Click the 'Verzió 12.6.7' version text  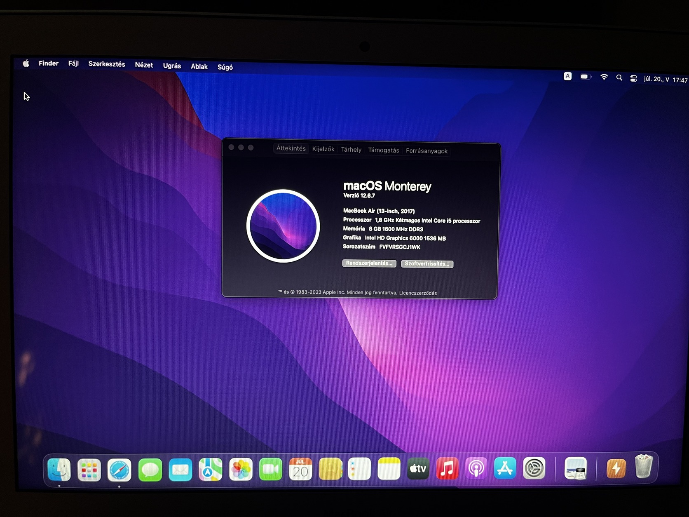click(359, 196)
